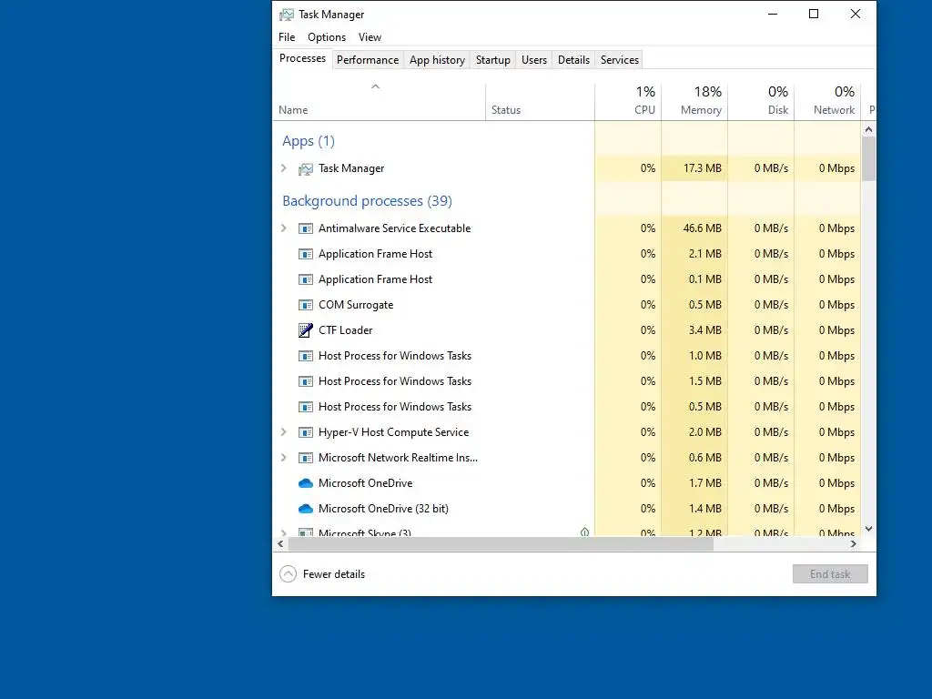Click the Hyper-V Host Compute Service icon

point(306,432)
